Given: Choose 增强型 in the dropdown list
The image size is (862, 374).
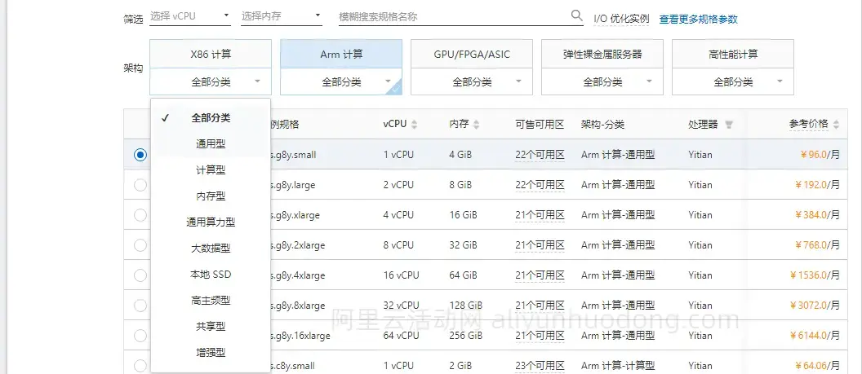Looking at the screenshot, I should [x=211, y=353].
